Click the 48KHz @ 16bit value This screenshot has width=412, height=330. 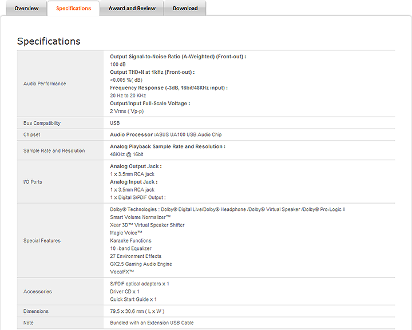tap(127, 154)
